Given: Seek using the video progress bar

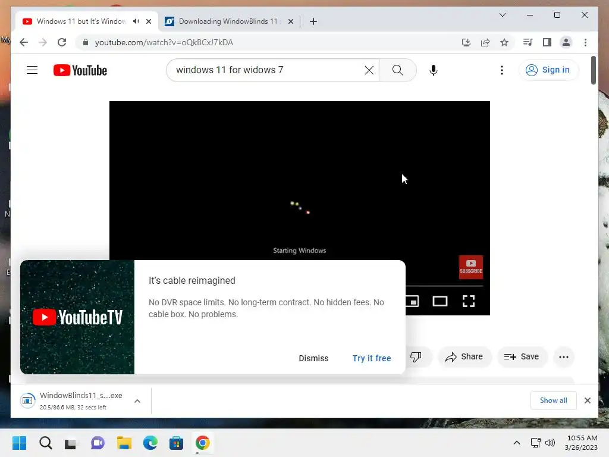Looking at the screenshot, I should coord(444,286).
